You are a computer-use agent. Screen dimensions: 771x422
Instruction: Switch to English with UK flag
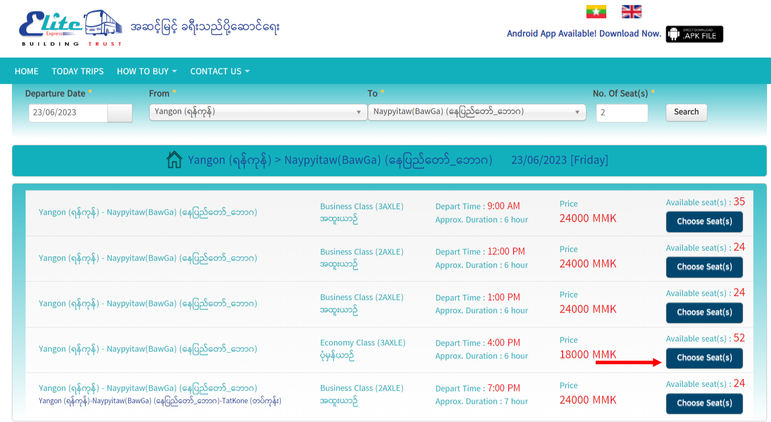631,12
